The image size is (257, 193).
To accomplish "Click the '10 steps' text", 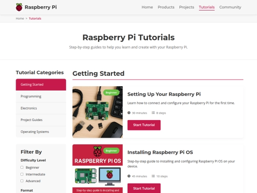I will (162, 176).
